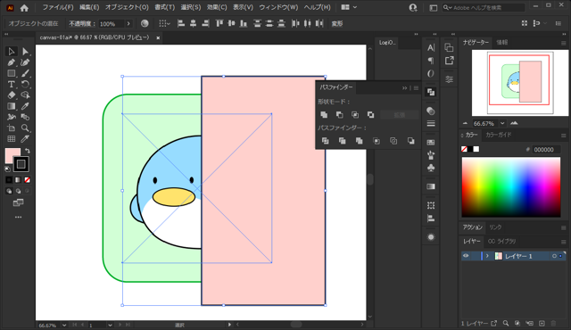
Task: Click the Unite shape mode icon
Action: [324, 115]
